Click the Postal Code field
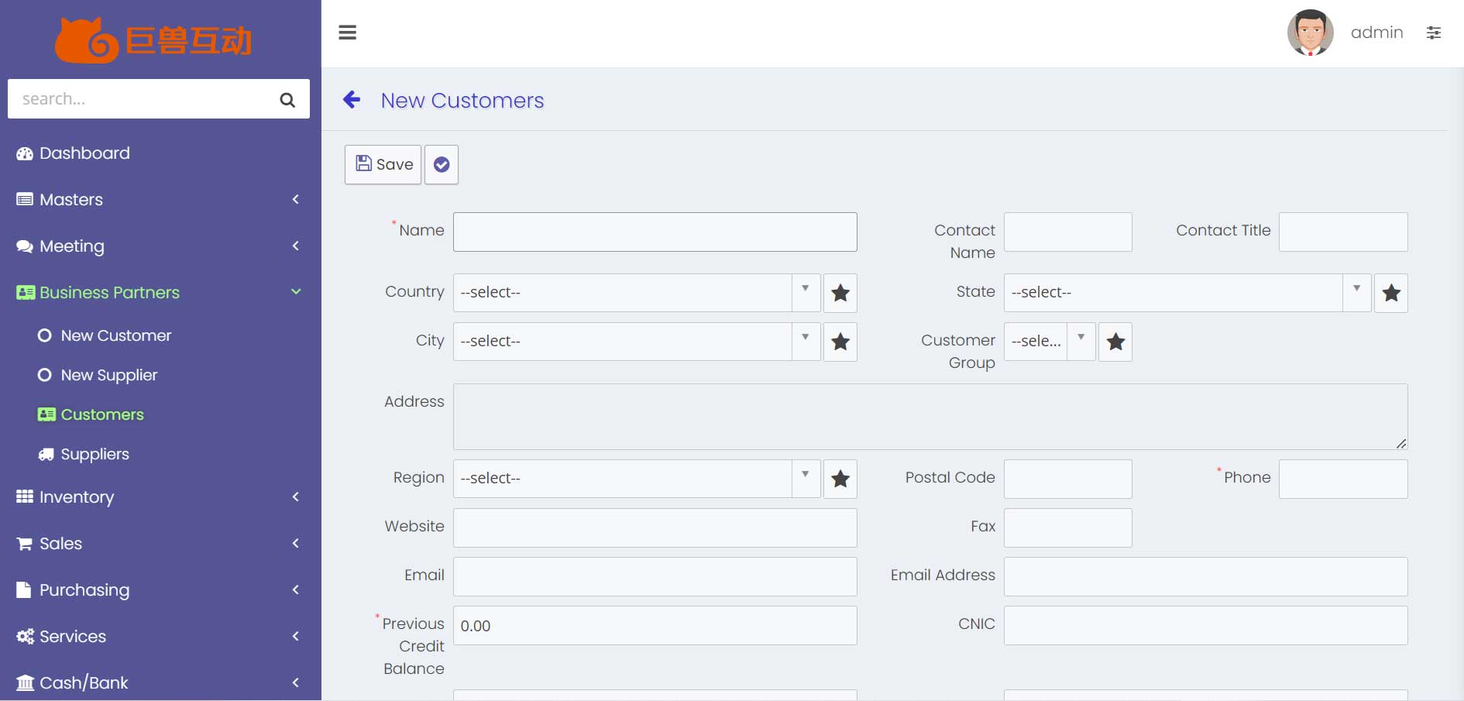The height and width of the screenshot is (701, 1464). [x=1068, y=479]
